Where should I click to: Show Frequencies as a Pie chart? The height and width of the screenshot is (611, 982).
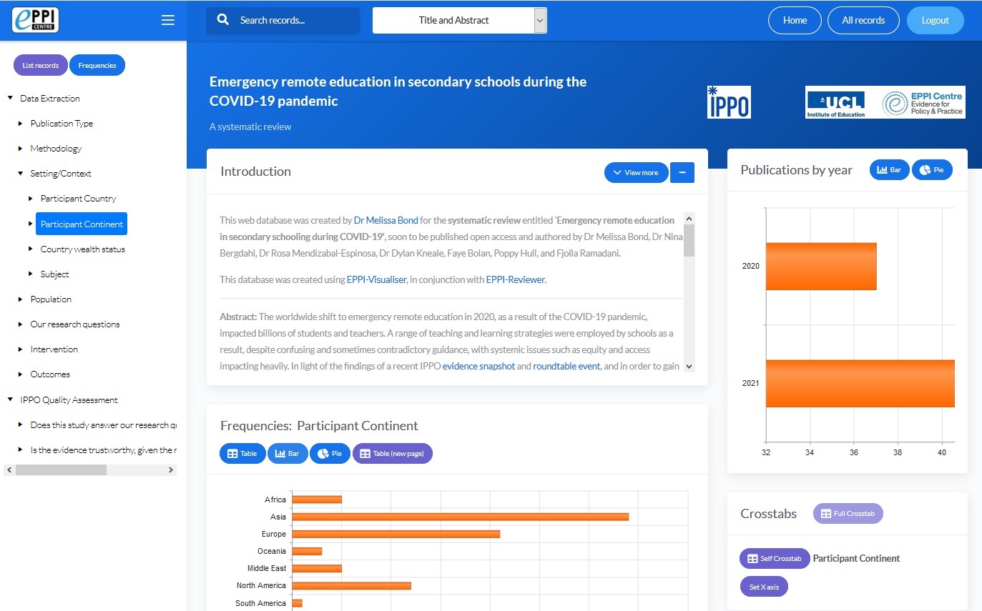[x=330, y=454]
